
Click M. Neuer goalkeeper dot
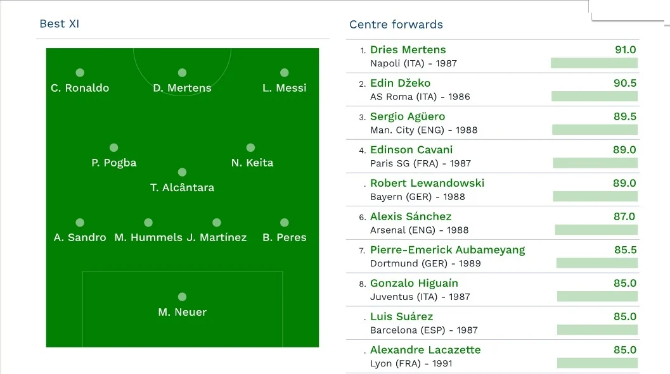182,297
